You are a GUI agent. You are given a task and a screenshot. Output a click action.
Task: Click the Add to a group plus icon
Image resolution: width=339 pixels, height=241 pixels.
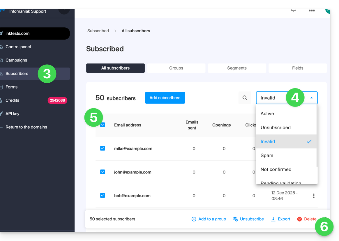[x=194, y=219]
